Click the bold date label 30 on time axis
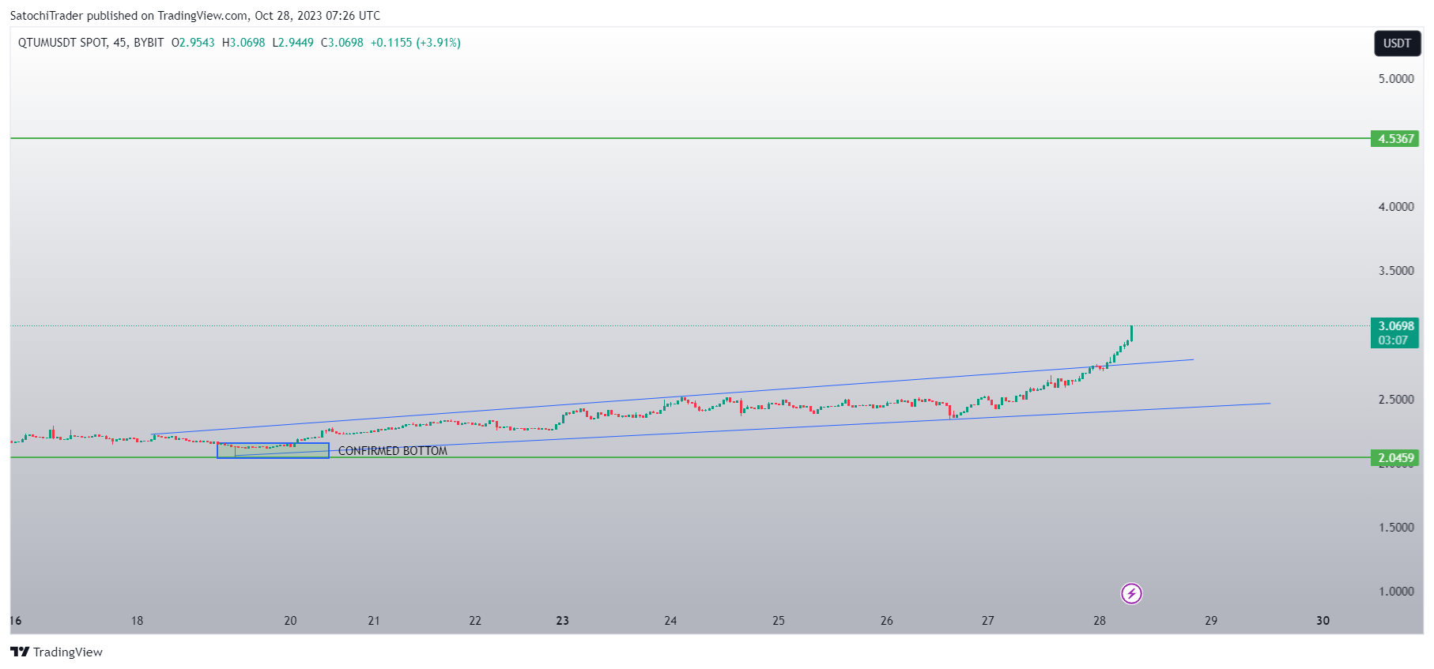1434x669 pixels. (x=1323, y=621)
